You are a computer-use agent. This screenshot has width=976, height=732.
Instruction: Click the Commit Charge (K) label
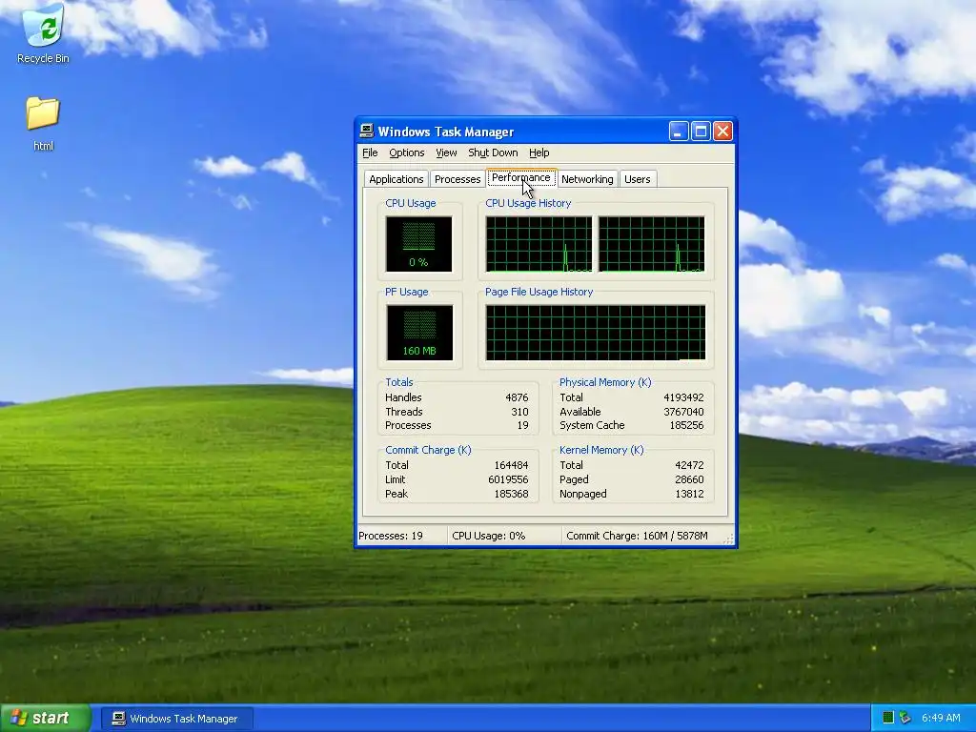point(428,450)
